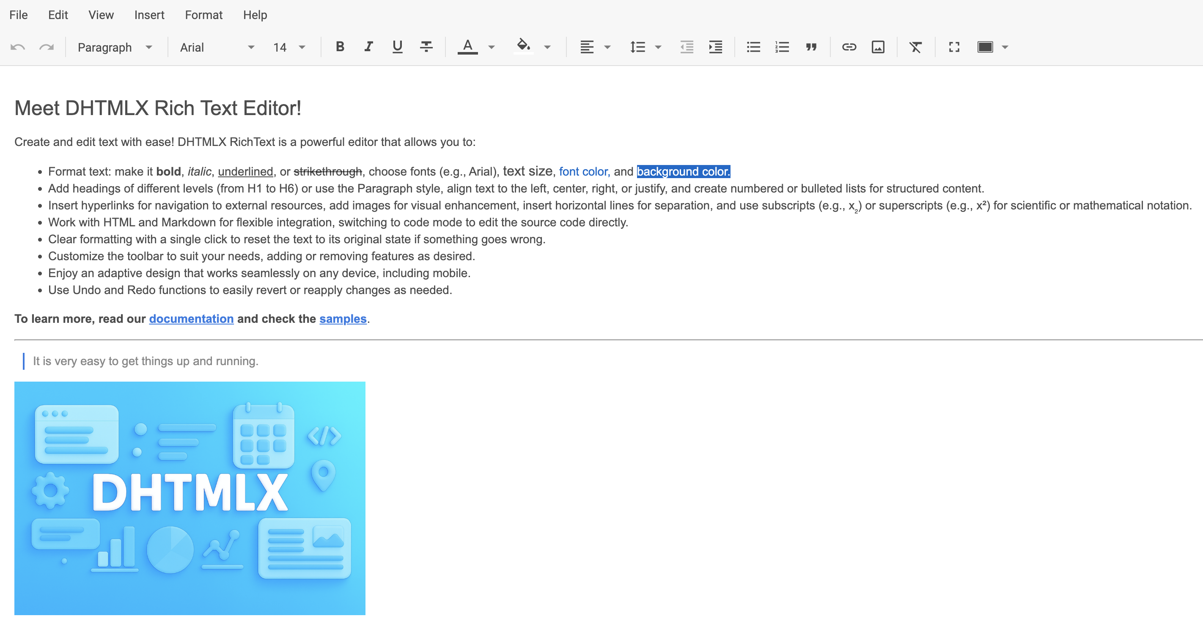
Task: Toggle the blockquote quotation icon
Action: pyautogui.click(x=811, y=47)
